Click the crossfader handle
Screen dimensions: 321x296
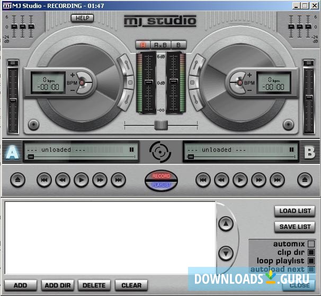point(161,125)
